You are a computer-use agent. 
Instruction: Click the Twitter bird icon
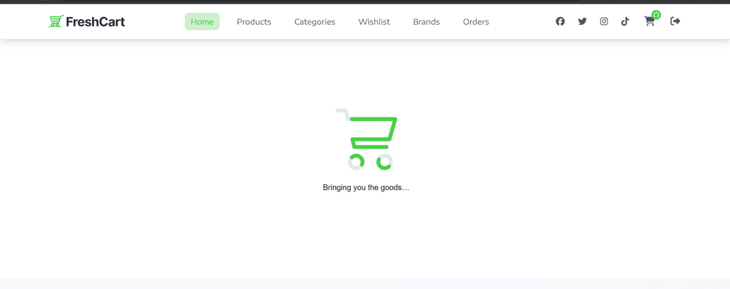(x=582, y=21)
